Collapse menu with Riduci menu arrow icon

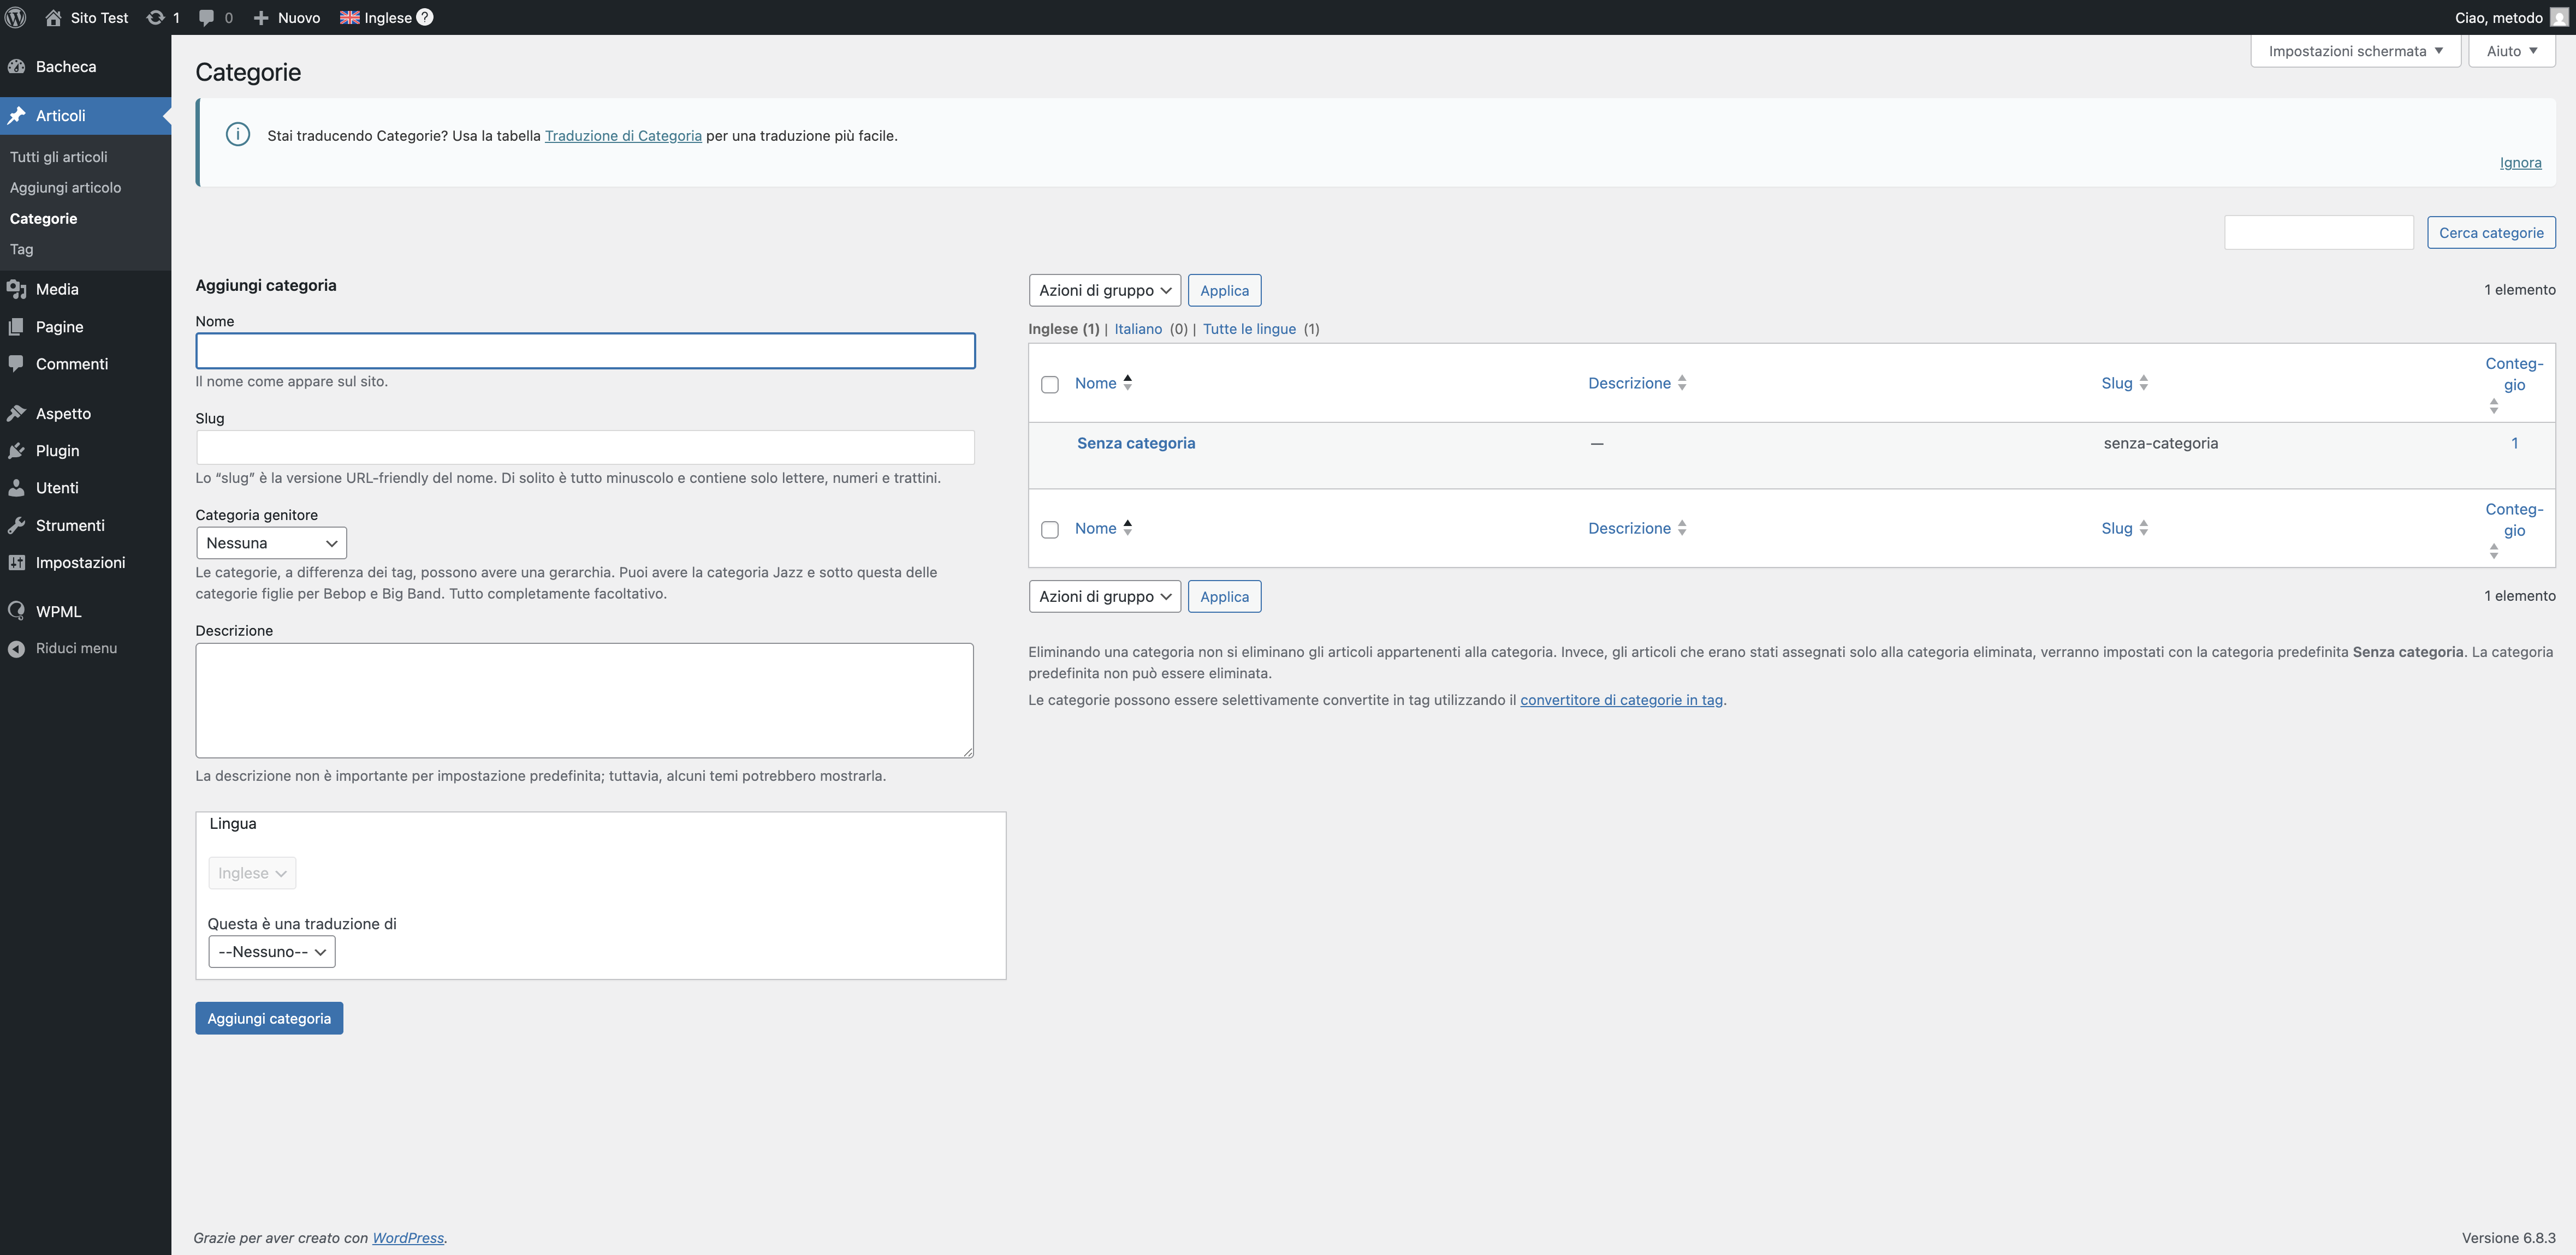tap(16, 648)
